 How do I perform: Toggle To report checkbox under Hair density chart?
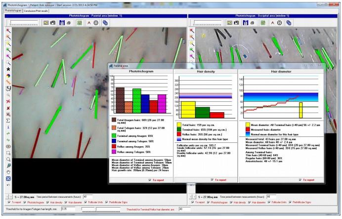(x=212, y=180)
